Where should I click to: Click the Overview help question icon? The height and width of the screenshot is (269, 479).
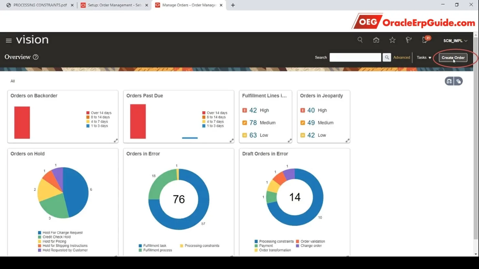coord(36,57)
